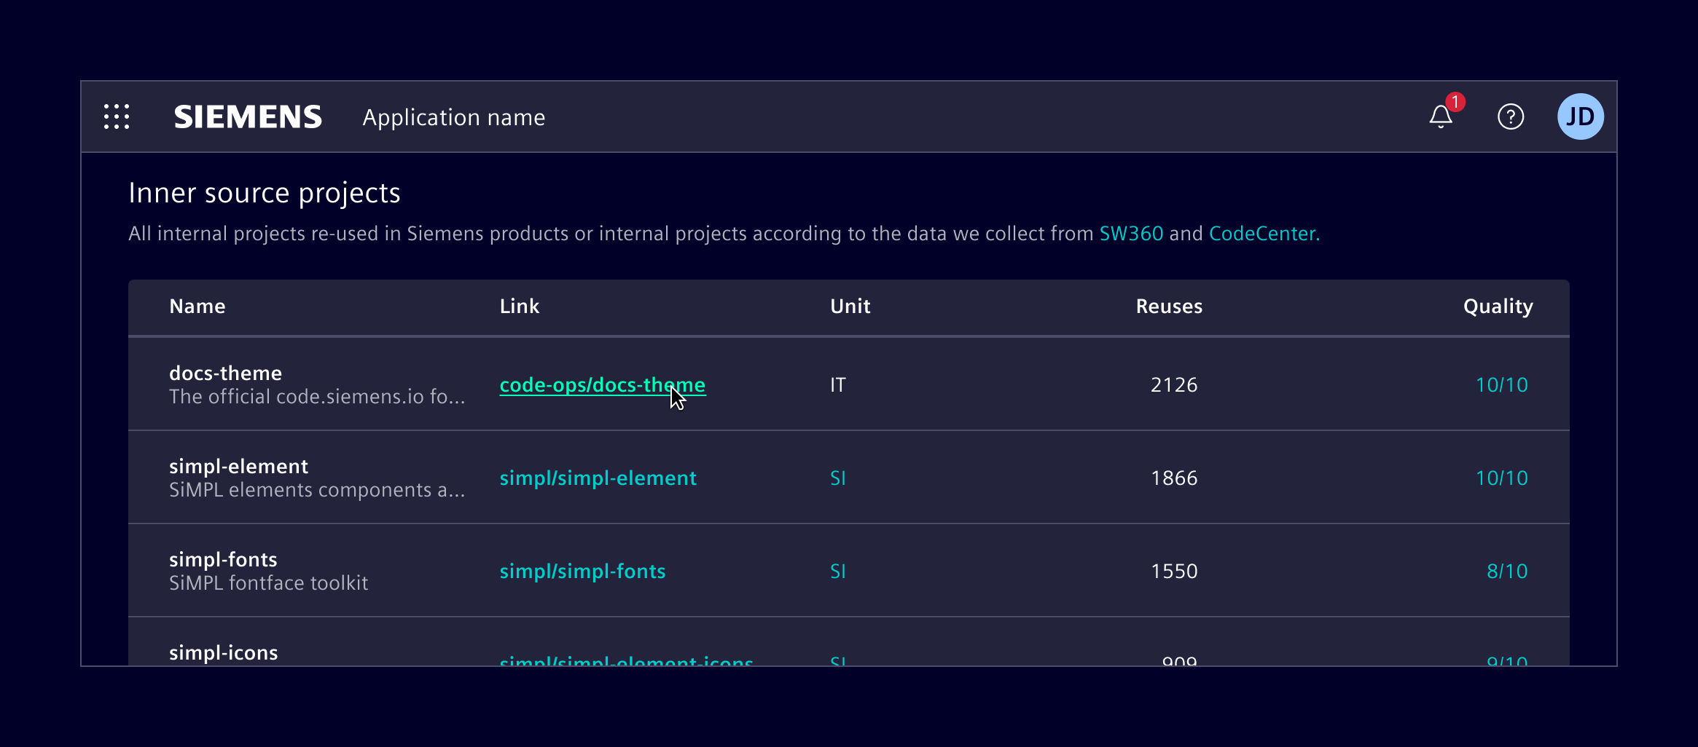1698x747 pixels.
Task: Select the docs-theme project name
Action: 226,373
